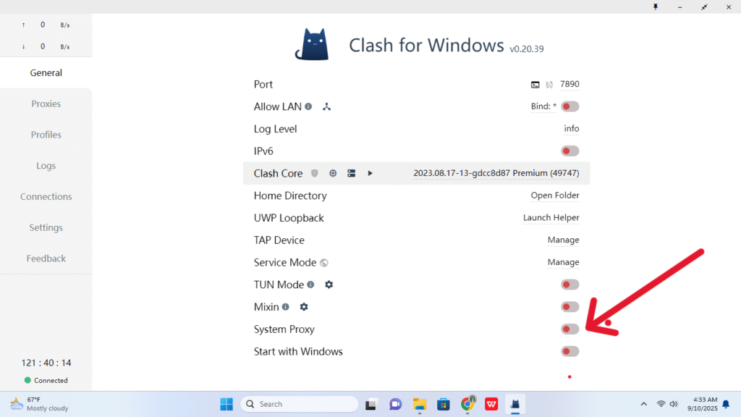Click the chip icon in Clash Core row
This screenshot has width=741, height=417.
tap(333, 174)
